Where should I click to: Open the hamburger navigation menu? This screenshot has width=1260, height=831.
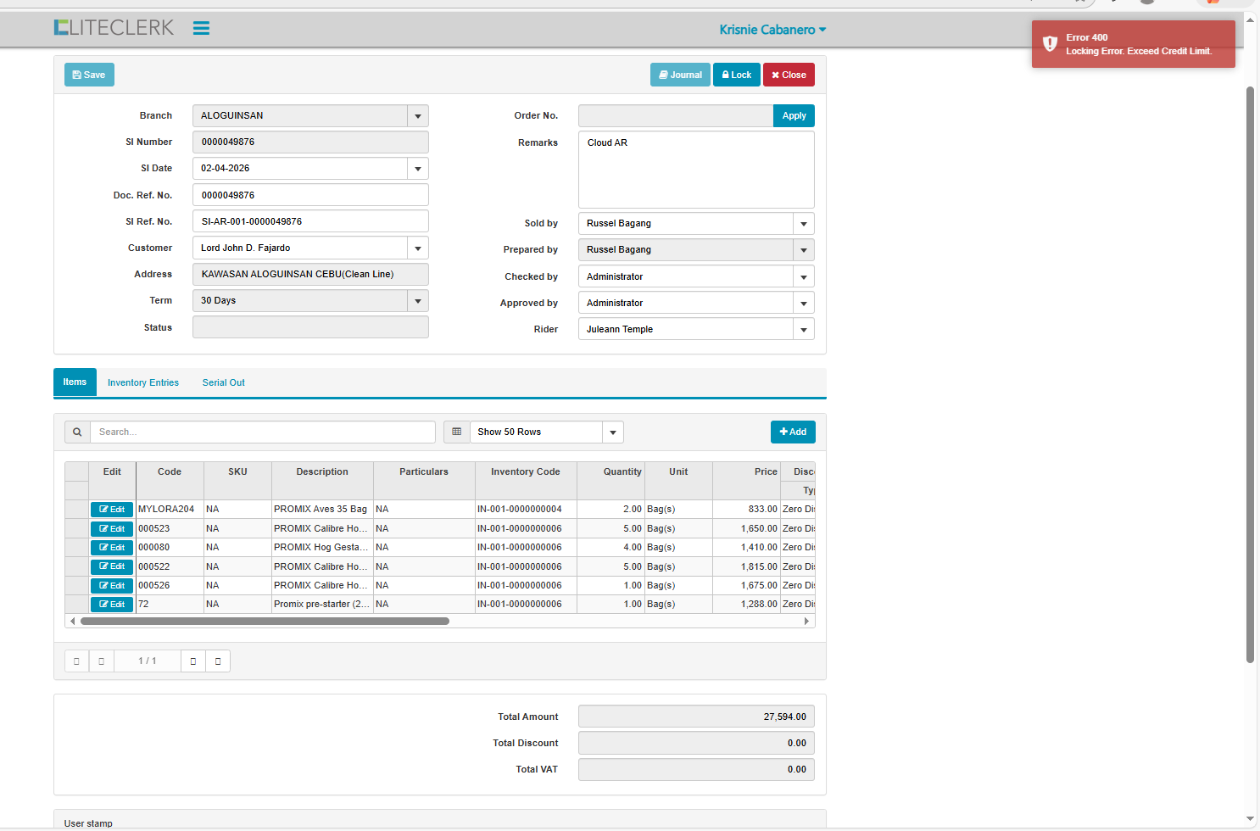coord(201,28)
